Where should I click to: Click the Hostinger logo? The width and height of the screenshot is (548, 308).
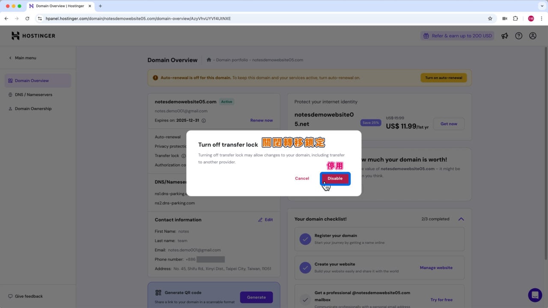click(33, 36)
